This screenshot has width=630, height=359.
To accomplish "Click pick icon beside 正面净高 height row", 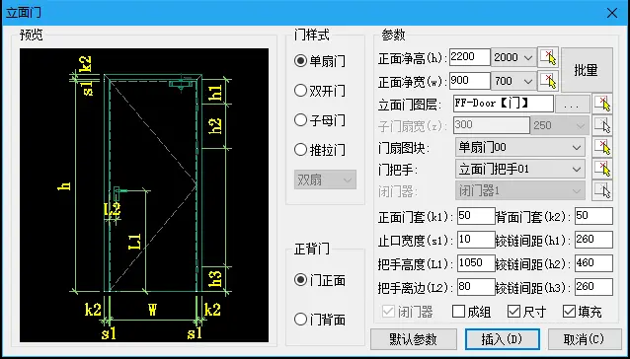I will pos(548,57).
